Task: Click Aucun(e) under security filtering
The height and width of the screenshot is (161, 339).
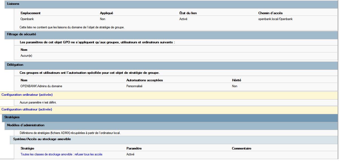Action: tap(26, 56)
